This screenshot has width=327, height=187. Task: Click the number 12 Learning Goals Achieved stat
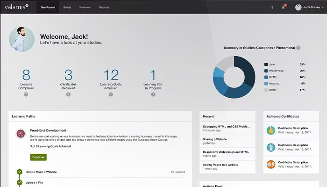coord(111,75)
